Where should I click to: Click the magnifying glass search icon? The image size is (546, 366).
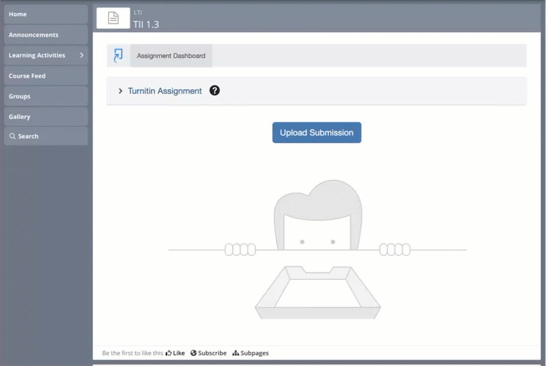pyautogui.click(x=12, y=136)
